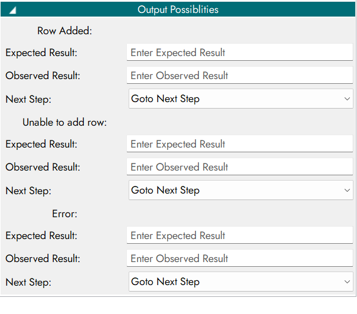Click chevron arrow of Unable to add row Next Step
The image size is (357, 314).
(x=347, y=191)
